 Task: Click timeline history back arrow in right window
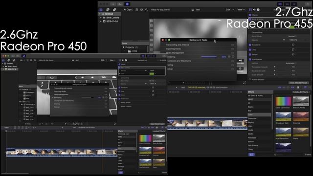click(177, 88)
